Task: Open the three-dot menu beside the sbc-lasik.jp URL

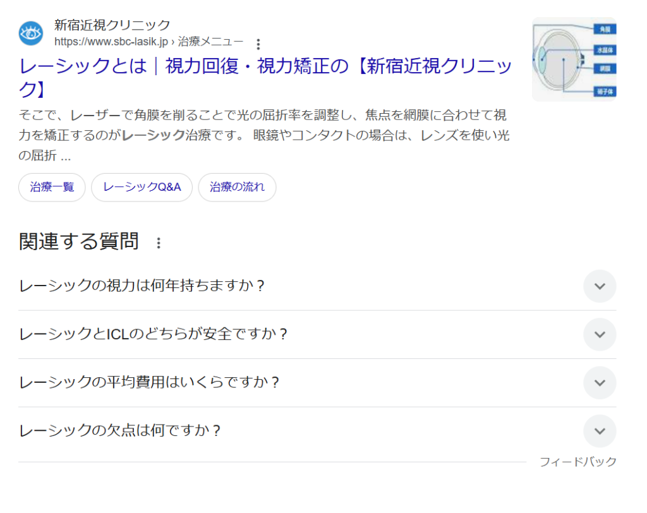Action: click(258, 44)
